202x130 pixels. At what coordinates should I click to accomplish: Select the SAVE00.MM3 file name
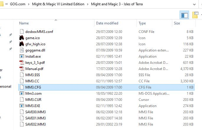coord(36,112)
